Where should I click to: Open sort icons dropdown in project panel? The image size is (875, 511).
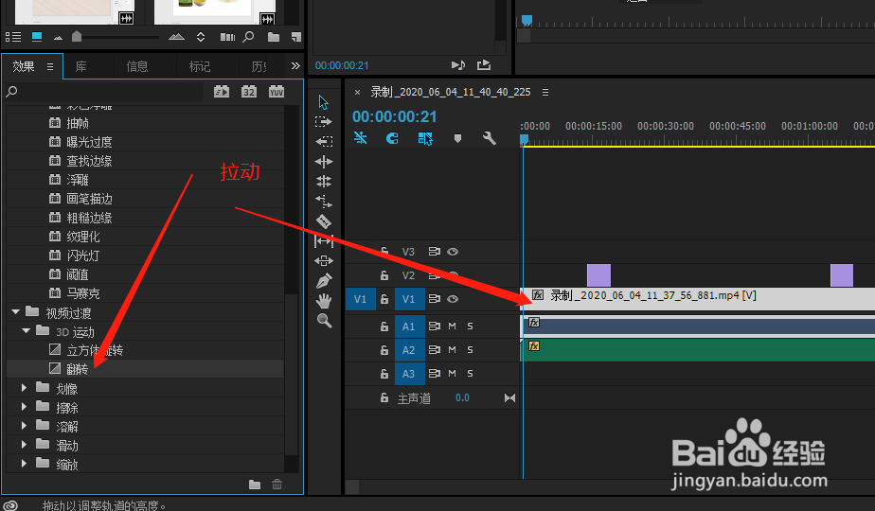tap(201, 37)
